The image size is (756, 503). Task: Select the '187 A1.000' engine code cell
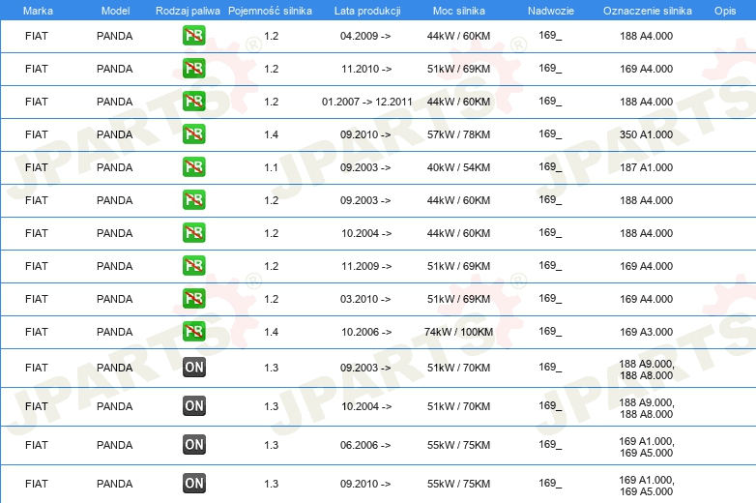tap(646, 167)
